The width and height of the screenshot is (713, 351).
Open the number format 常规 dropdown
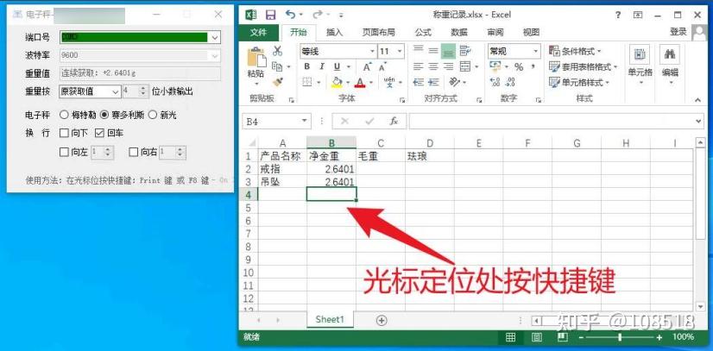(536, 51)
